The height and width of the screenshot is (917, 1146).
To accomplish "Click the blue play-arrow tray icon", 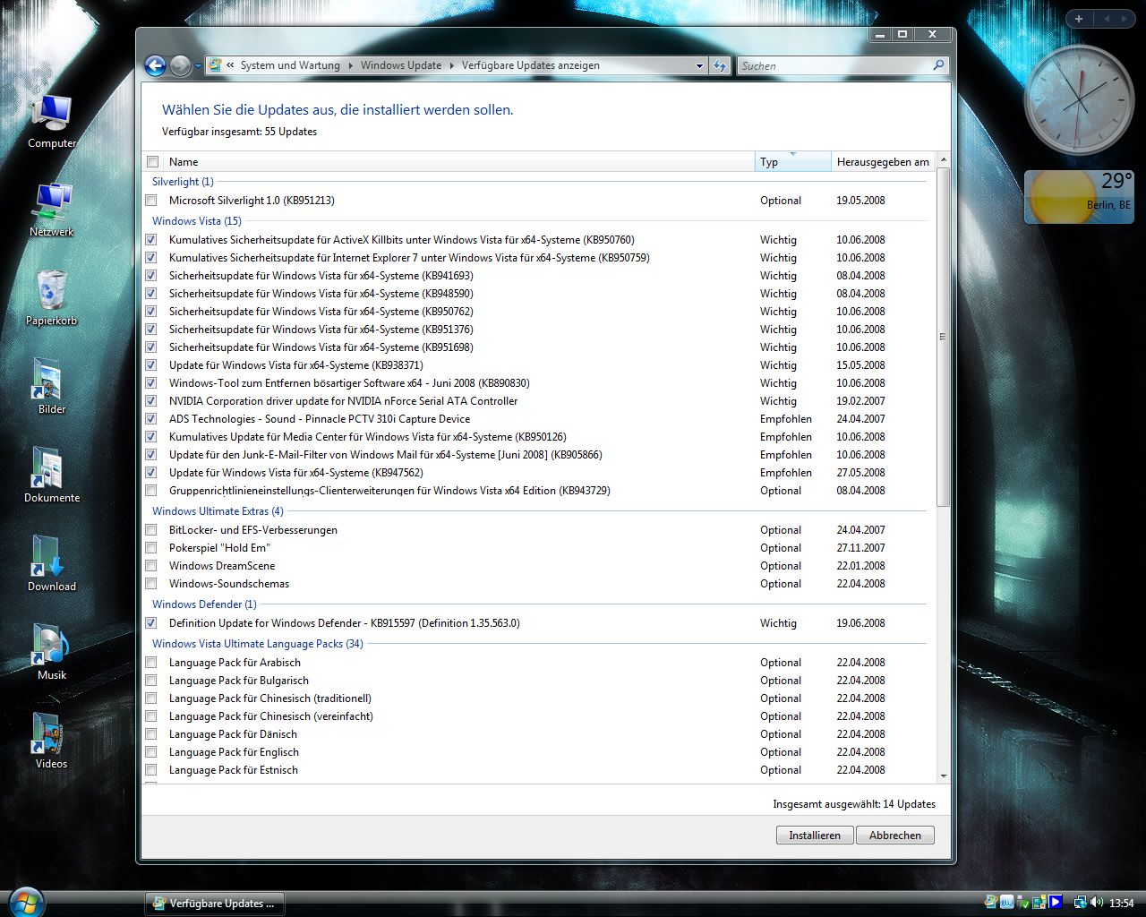I will pyautogui.click(x=1056, y=902).
